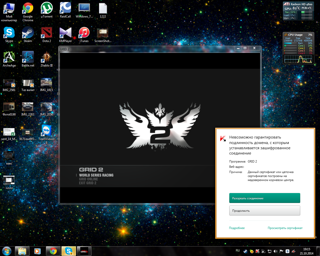Switch to Chrome on the taskbar

point(53,251)
